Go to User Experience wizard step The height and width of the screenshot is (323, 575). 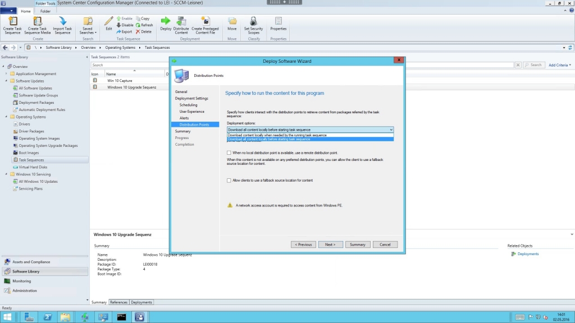point(192,112)
